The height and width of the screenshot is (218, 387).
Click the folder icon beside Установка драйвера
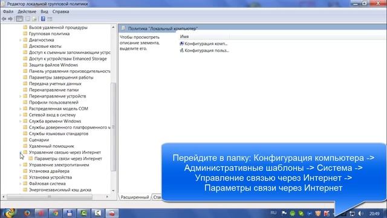(25, 171)
